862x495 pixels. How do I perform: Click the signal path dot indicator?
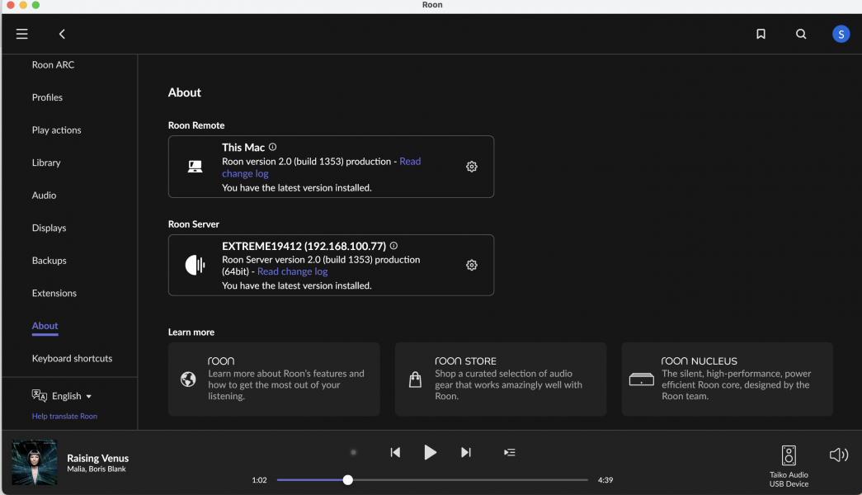click(354, 452)
